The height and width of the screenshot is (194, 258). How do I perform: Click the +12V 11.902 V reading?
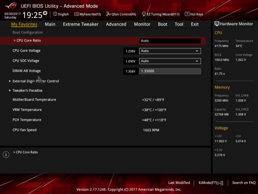click(220, 141)
